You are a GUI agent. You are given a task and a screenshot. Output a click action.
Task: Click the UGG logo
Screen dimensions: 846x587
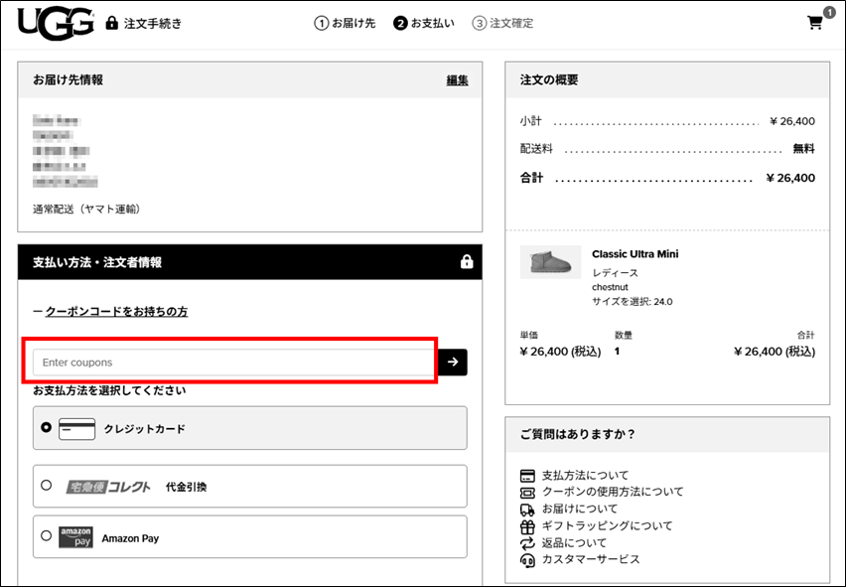coord(57,24)
